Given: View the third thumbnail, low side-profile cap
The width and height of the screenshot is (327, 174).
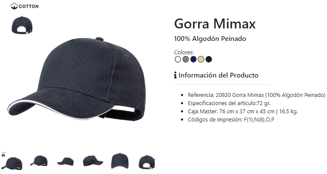Looking at the screenshot, I should point(65,162).
